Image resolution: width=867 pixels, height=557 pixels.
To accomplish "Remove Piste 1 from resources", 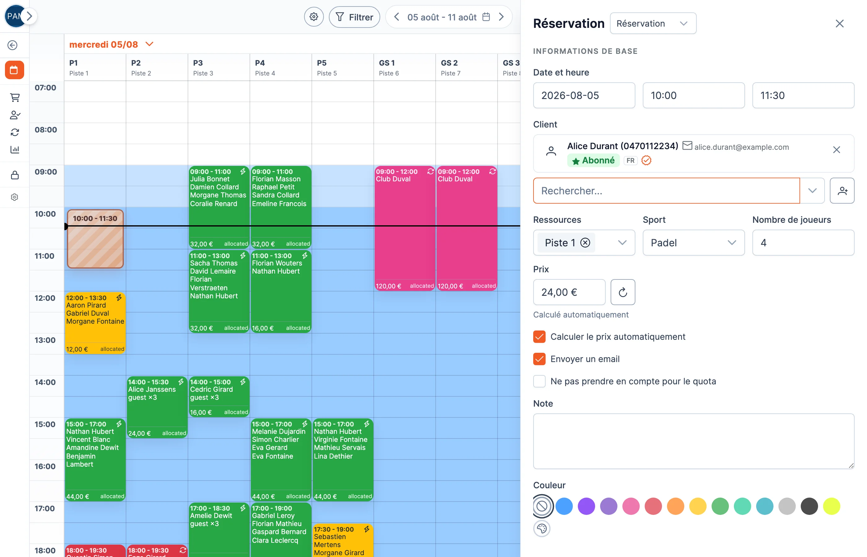I will (x=585, y=243).
